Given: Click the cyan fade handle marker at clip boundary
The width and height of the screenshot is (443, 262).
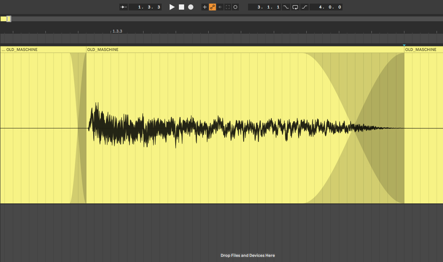Looking at the screenshot, I should click(x=404, y=45).
